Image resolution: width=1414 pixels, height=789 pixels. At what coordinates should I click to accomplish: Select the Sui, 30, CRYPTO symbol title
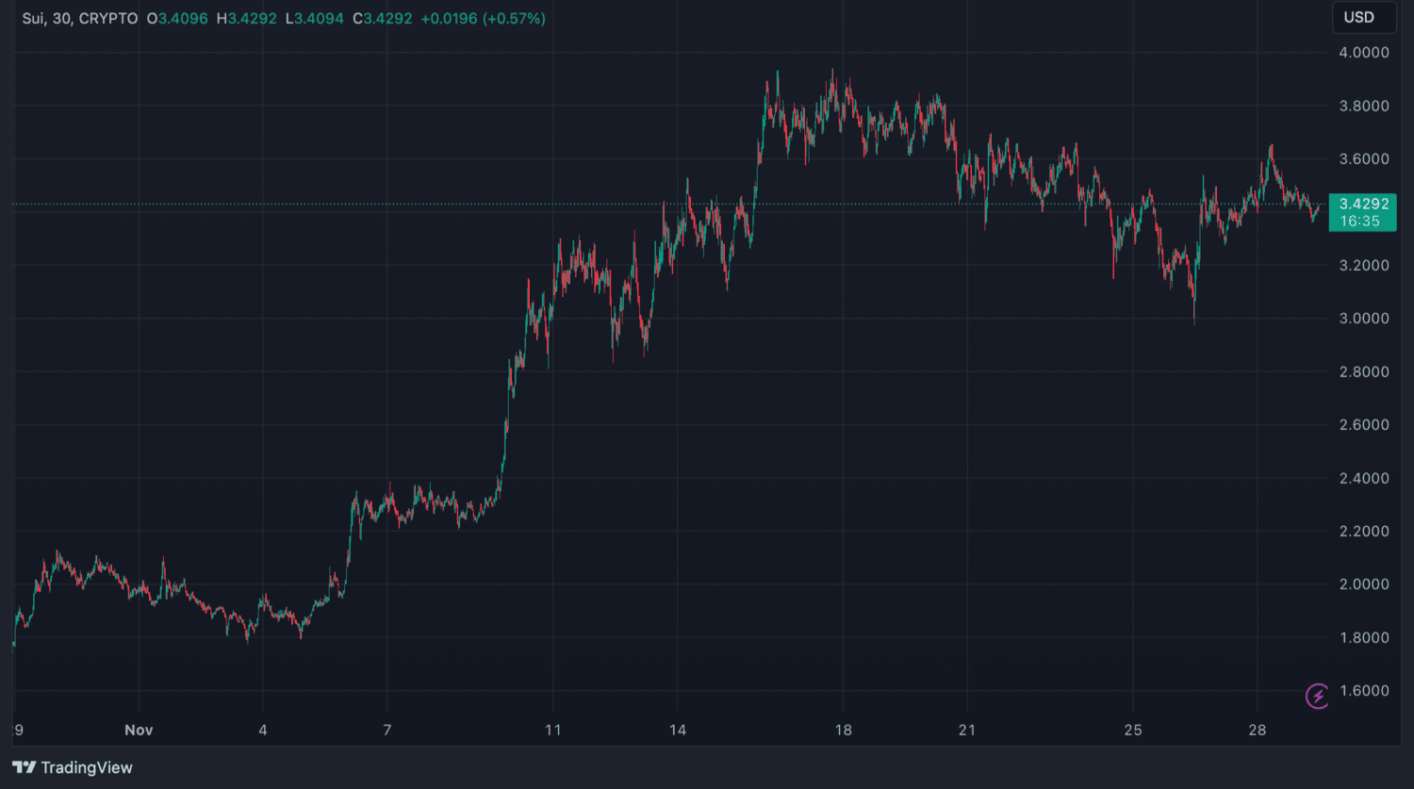[79, 19]
